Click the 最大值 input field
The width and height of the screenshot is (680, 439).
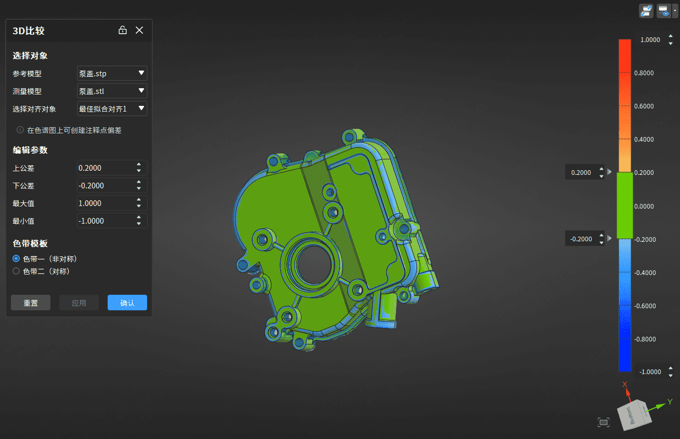106,203
